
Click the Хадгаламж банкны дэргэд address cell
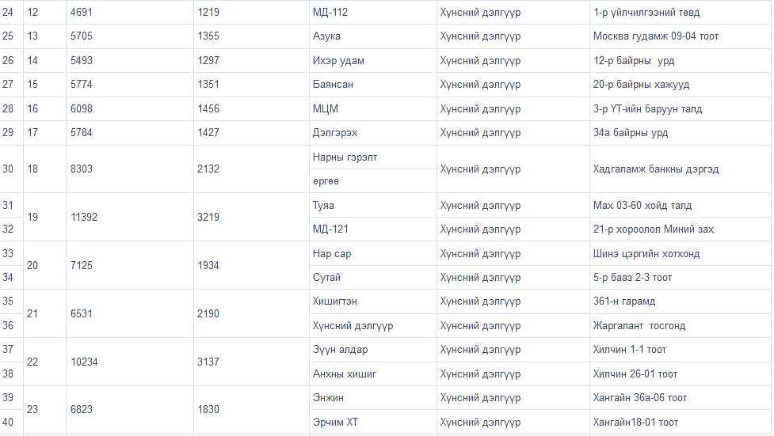point(655,169)
